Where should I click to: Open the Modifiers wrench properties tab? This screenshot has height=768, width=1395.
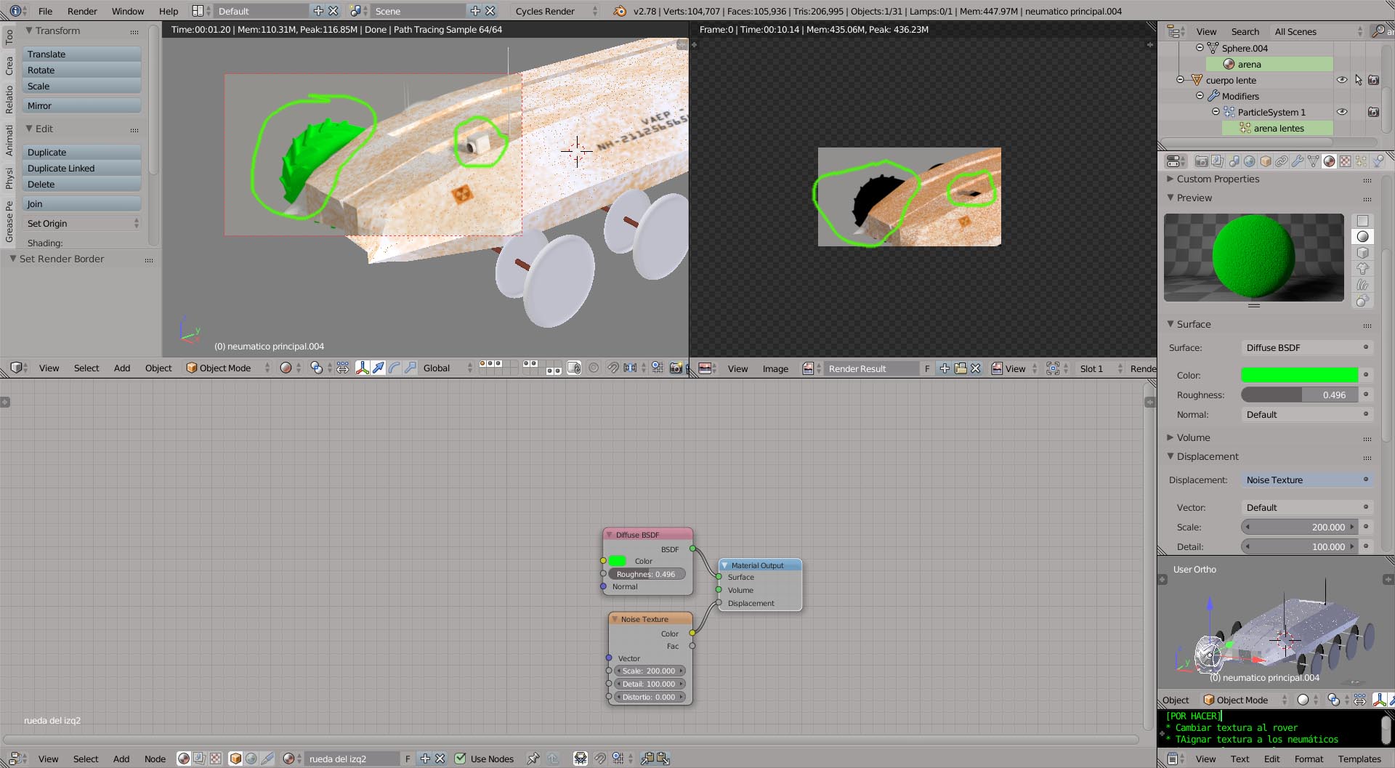tap(1297, 161)
